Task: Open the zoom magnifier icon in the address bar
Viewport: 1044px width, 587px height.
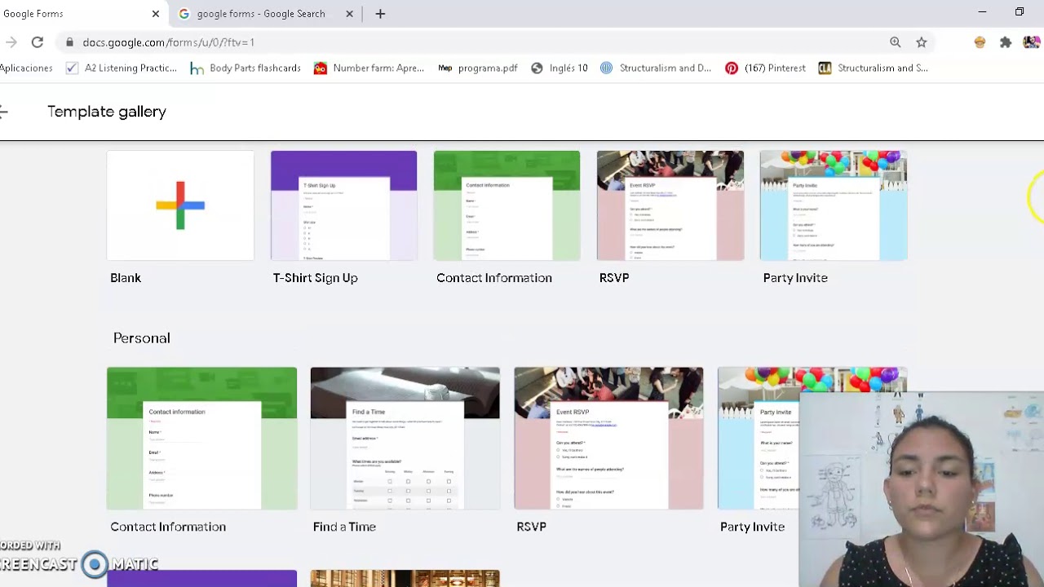Action: [896, 42]
